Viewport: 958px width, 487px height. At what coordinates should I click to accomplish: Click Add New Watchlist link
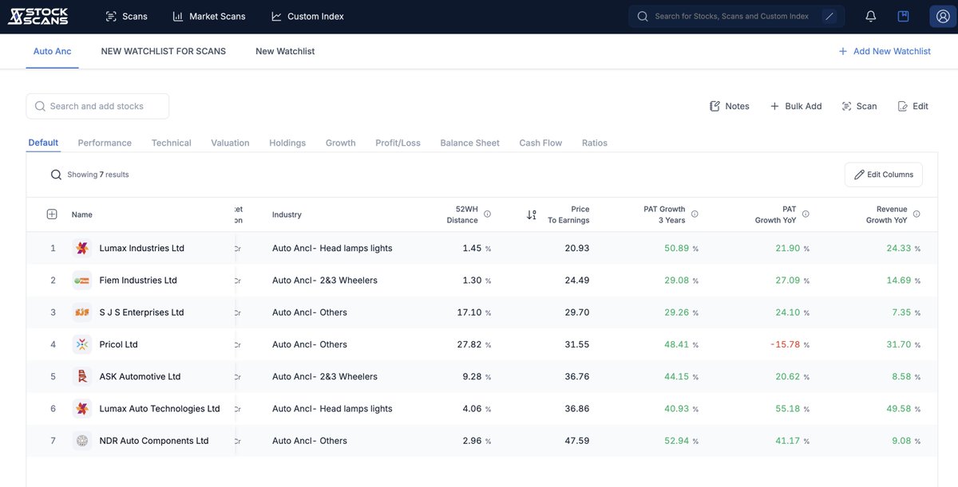coord(885,51)
